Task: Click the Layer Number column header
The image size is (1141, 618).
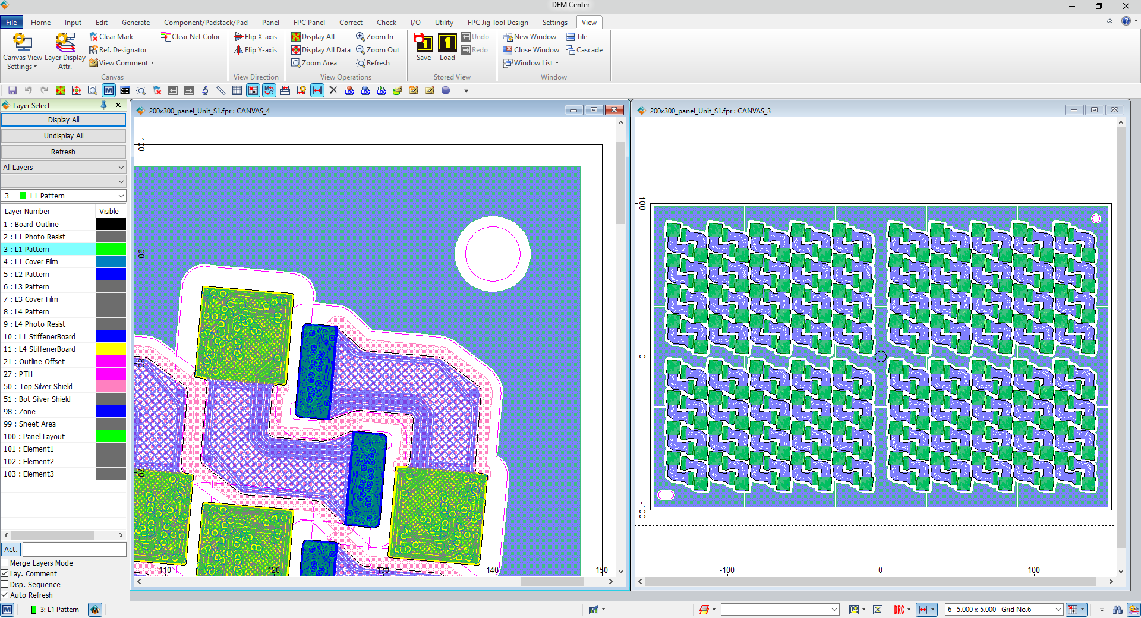Action: tap(48, 211)
